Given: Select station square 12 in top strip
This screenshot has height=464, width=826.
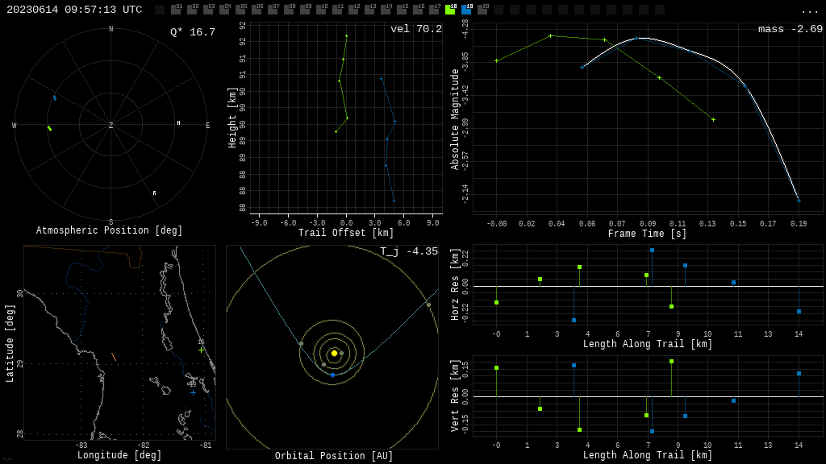Looking at the screenshot, I should 353,10.
